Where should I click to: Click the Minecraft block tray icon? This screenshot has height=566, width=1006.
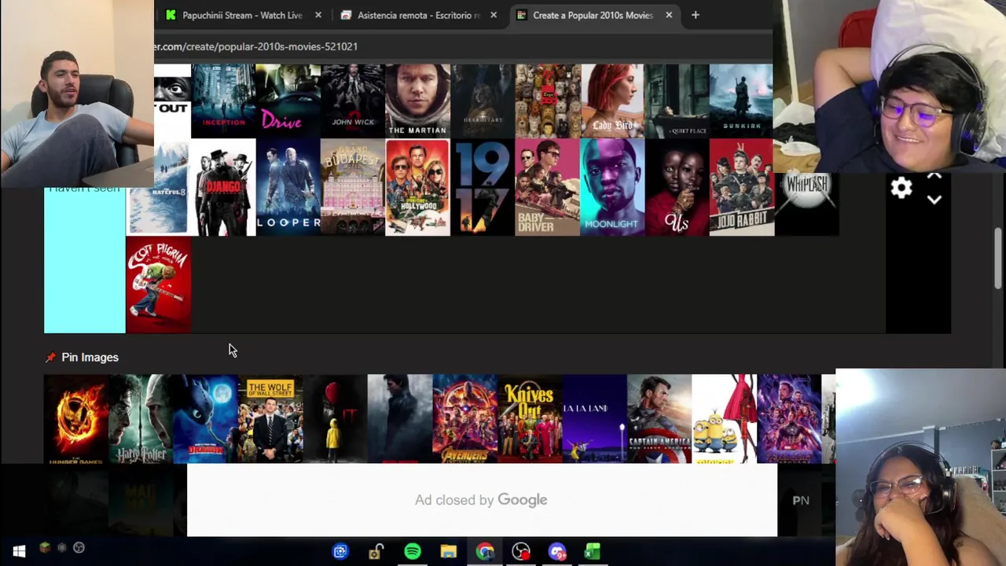45,548
